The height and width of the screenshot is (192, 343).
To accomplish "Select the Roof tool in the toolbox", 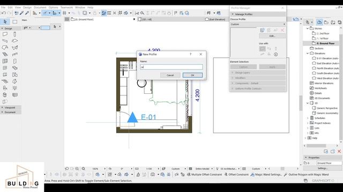I will click(x=5, y=47).
